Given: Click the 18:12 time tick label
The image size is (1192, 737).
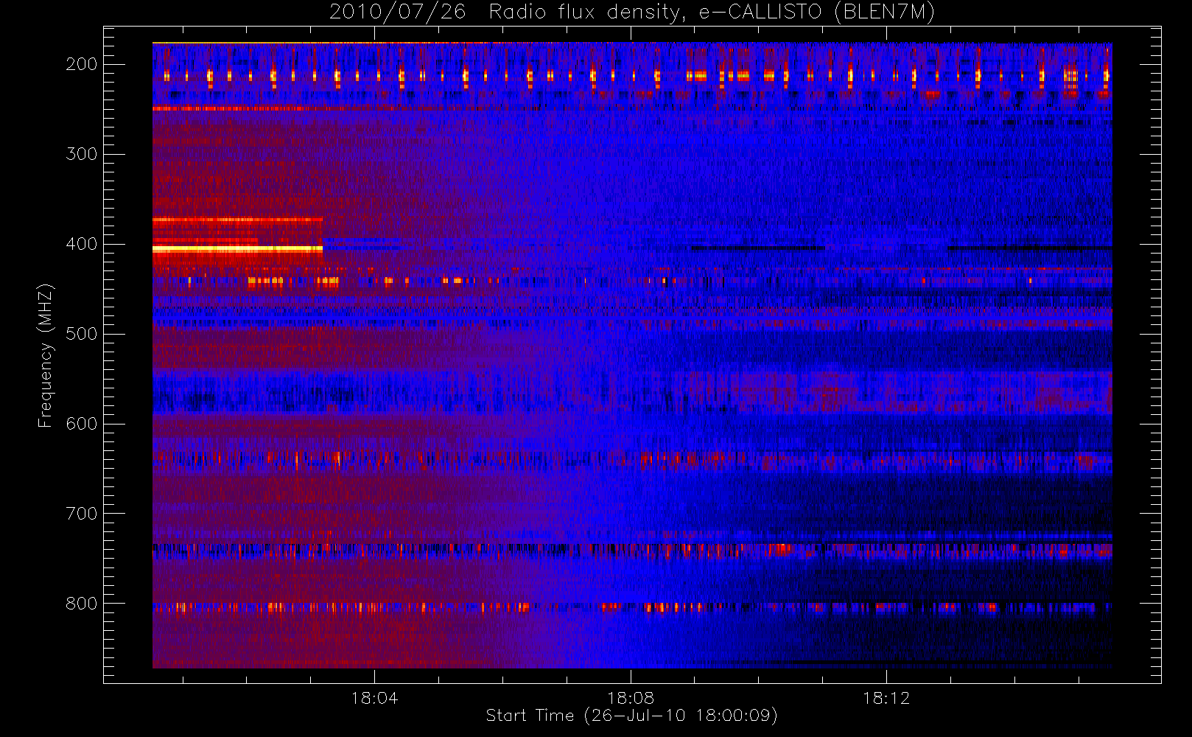Looking at the screenshot, I should click(886, 698).
